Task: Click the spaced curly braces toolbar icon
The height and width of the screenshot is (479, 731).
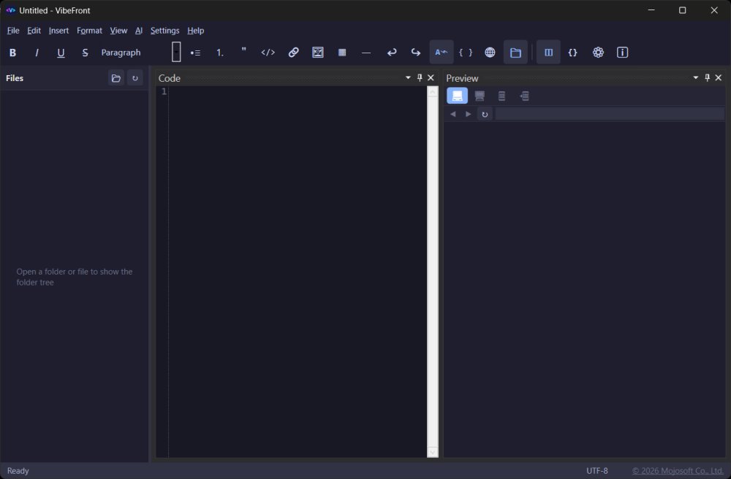Action: pyautogui.click(x=465, y=53)
